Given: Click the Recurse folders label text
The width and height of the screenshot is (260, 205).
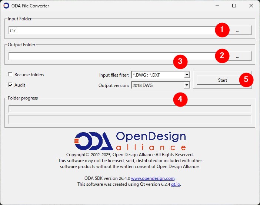Looking at the screenshot, I should pyautogui.click(x=29, y=75).
